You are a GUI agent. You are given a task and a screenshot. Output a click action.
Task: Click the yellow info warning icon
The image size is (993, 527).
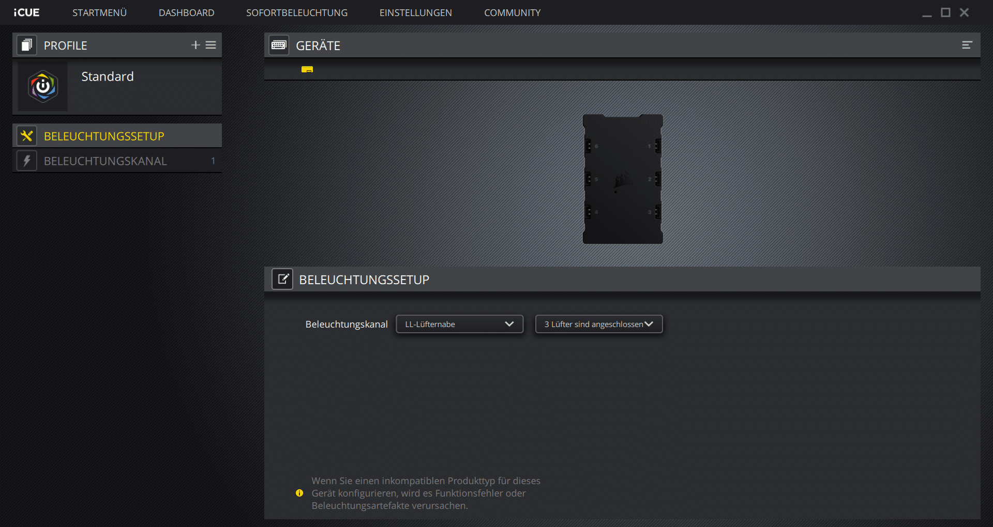pyautogui.click(x=299, y=493)
